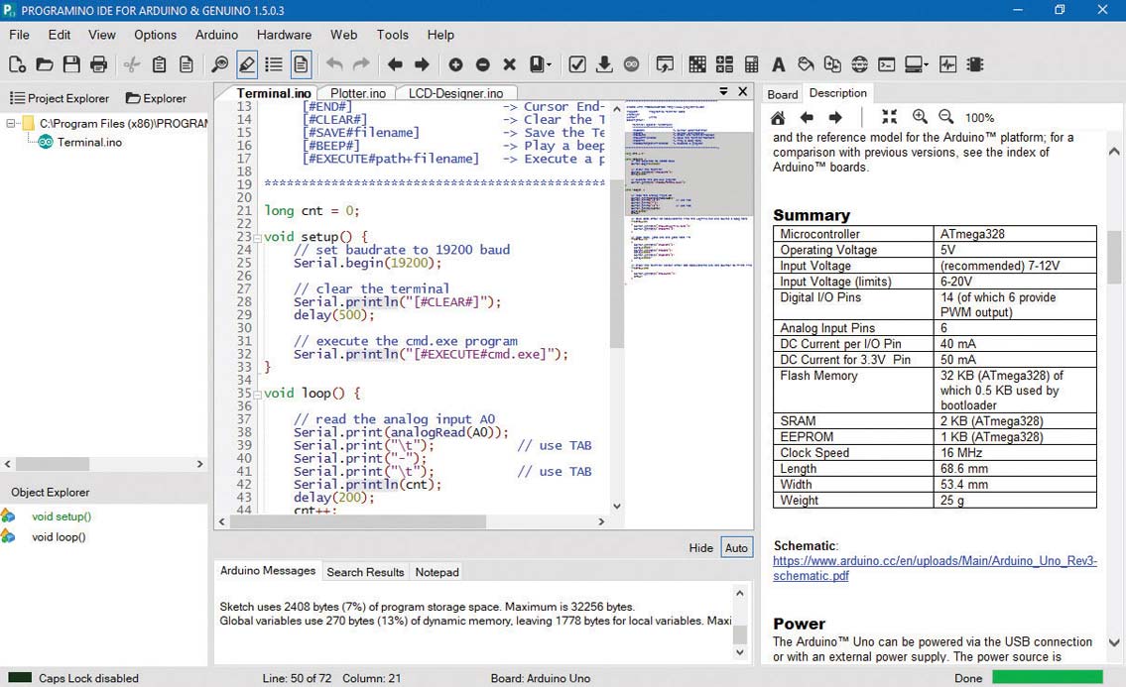
Task: Open the find tool with the magnifier-eye icon
Action: [219, 64]
